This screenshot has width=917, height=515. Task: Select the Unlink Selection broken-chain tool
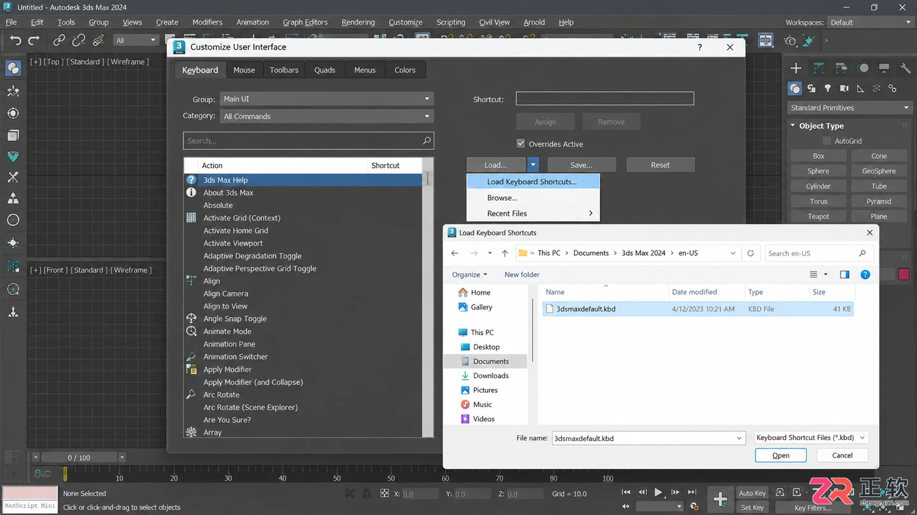(x=79, y=41)
